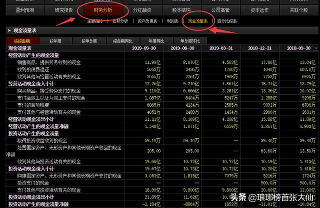Show 年度同比 comparison

pyautogui.click(x=156, y=41)
